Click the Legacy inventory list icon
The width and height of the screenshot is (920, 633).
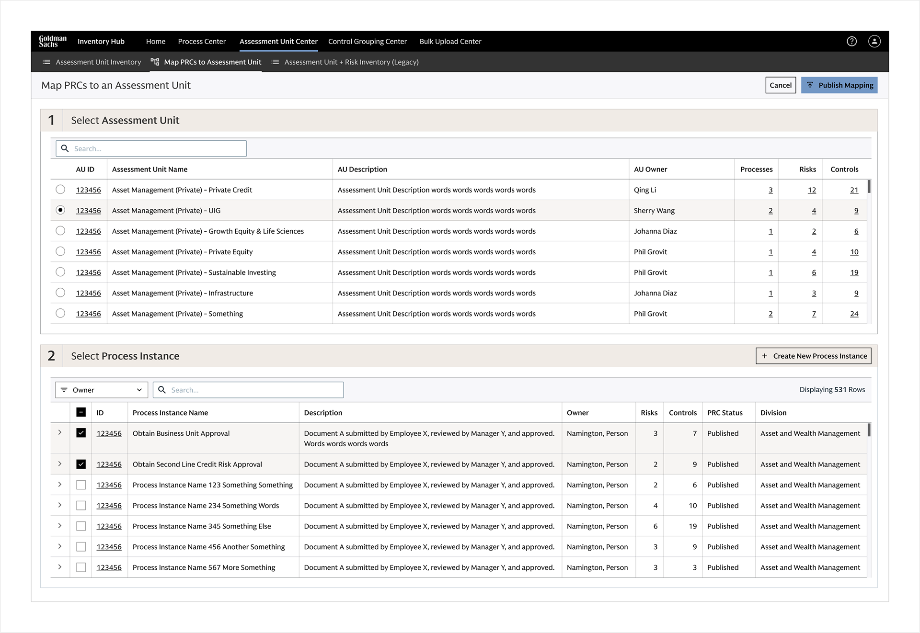275,62
